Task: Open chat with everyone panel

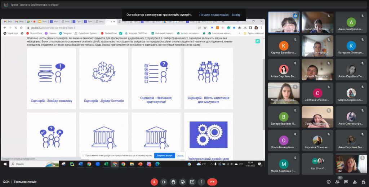Action: [346, 182]
